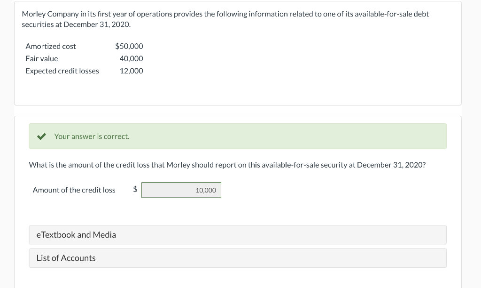Click the dollar sign beside the input

tap(135, 189)
